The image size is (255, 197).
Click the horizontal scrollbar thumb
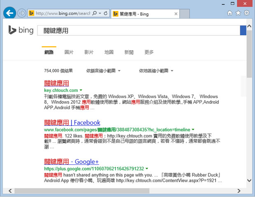(x=82, y=191)
